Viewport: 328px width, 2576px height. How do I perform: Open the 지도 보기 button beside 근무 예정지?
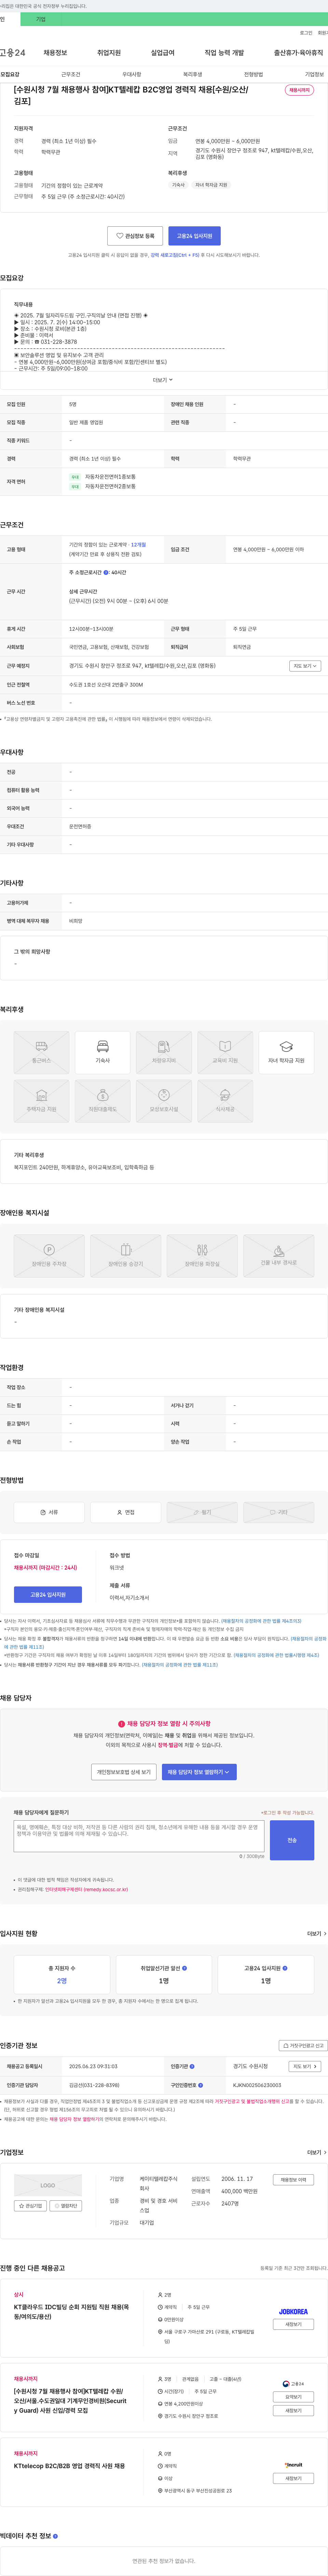pyautogui.click(x=305, y=666)
